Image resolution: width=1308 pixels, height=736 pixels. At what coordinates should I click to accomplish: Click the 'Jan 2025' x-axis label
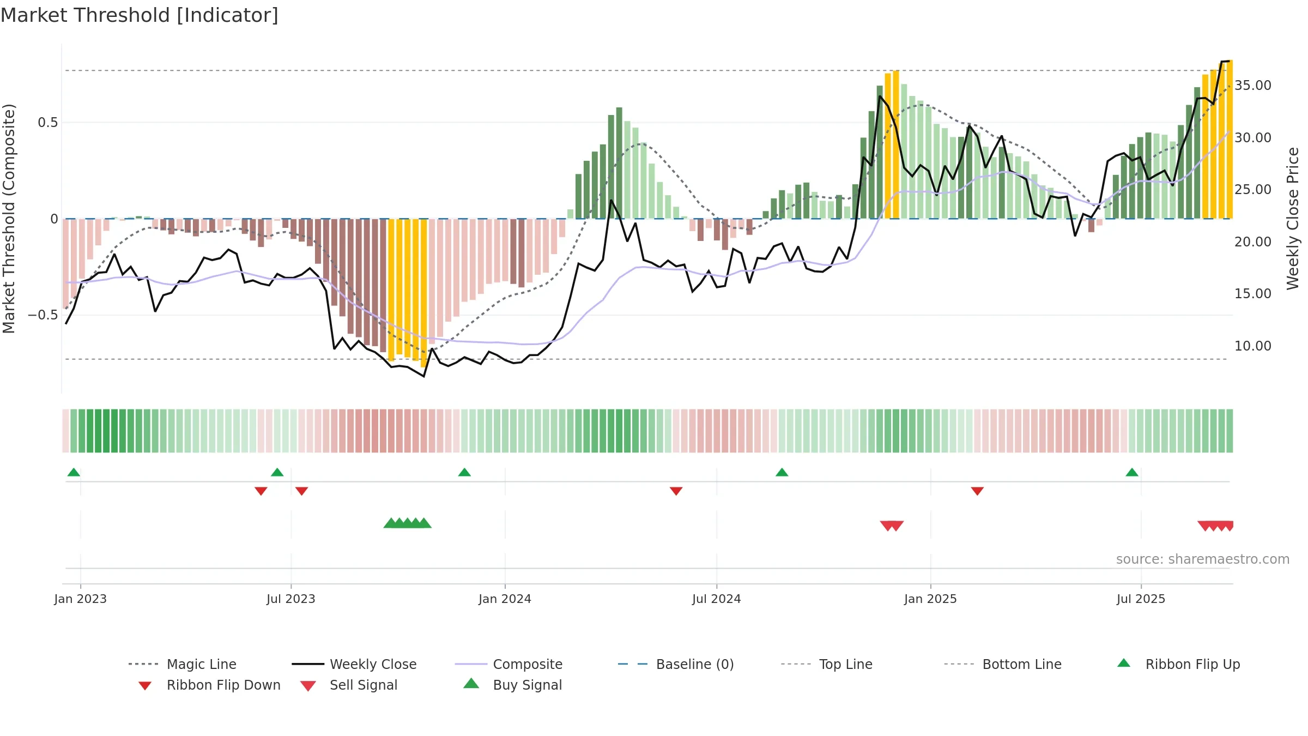(931, 599)
